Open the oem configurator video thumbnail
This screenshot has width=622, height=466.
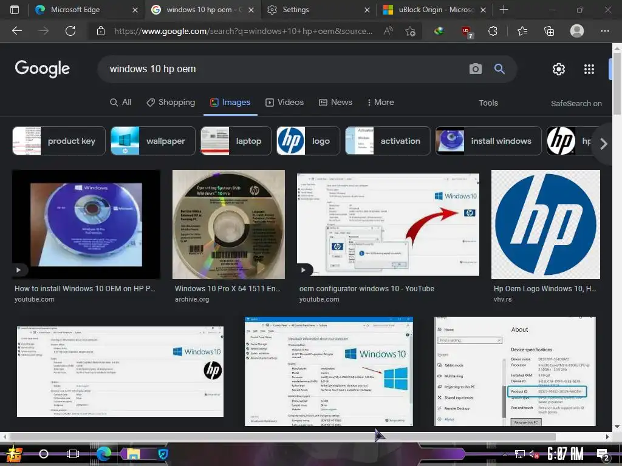(388, 225)
